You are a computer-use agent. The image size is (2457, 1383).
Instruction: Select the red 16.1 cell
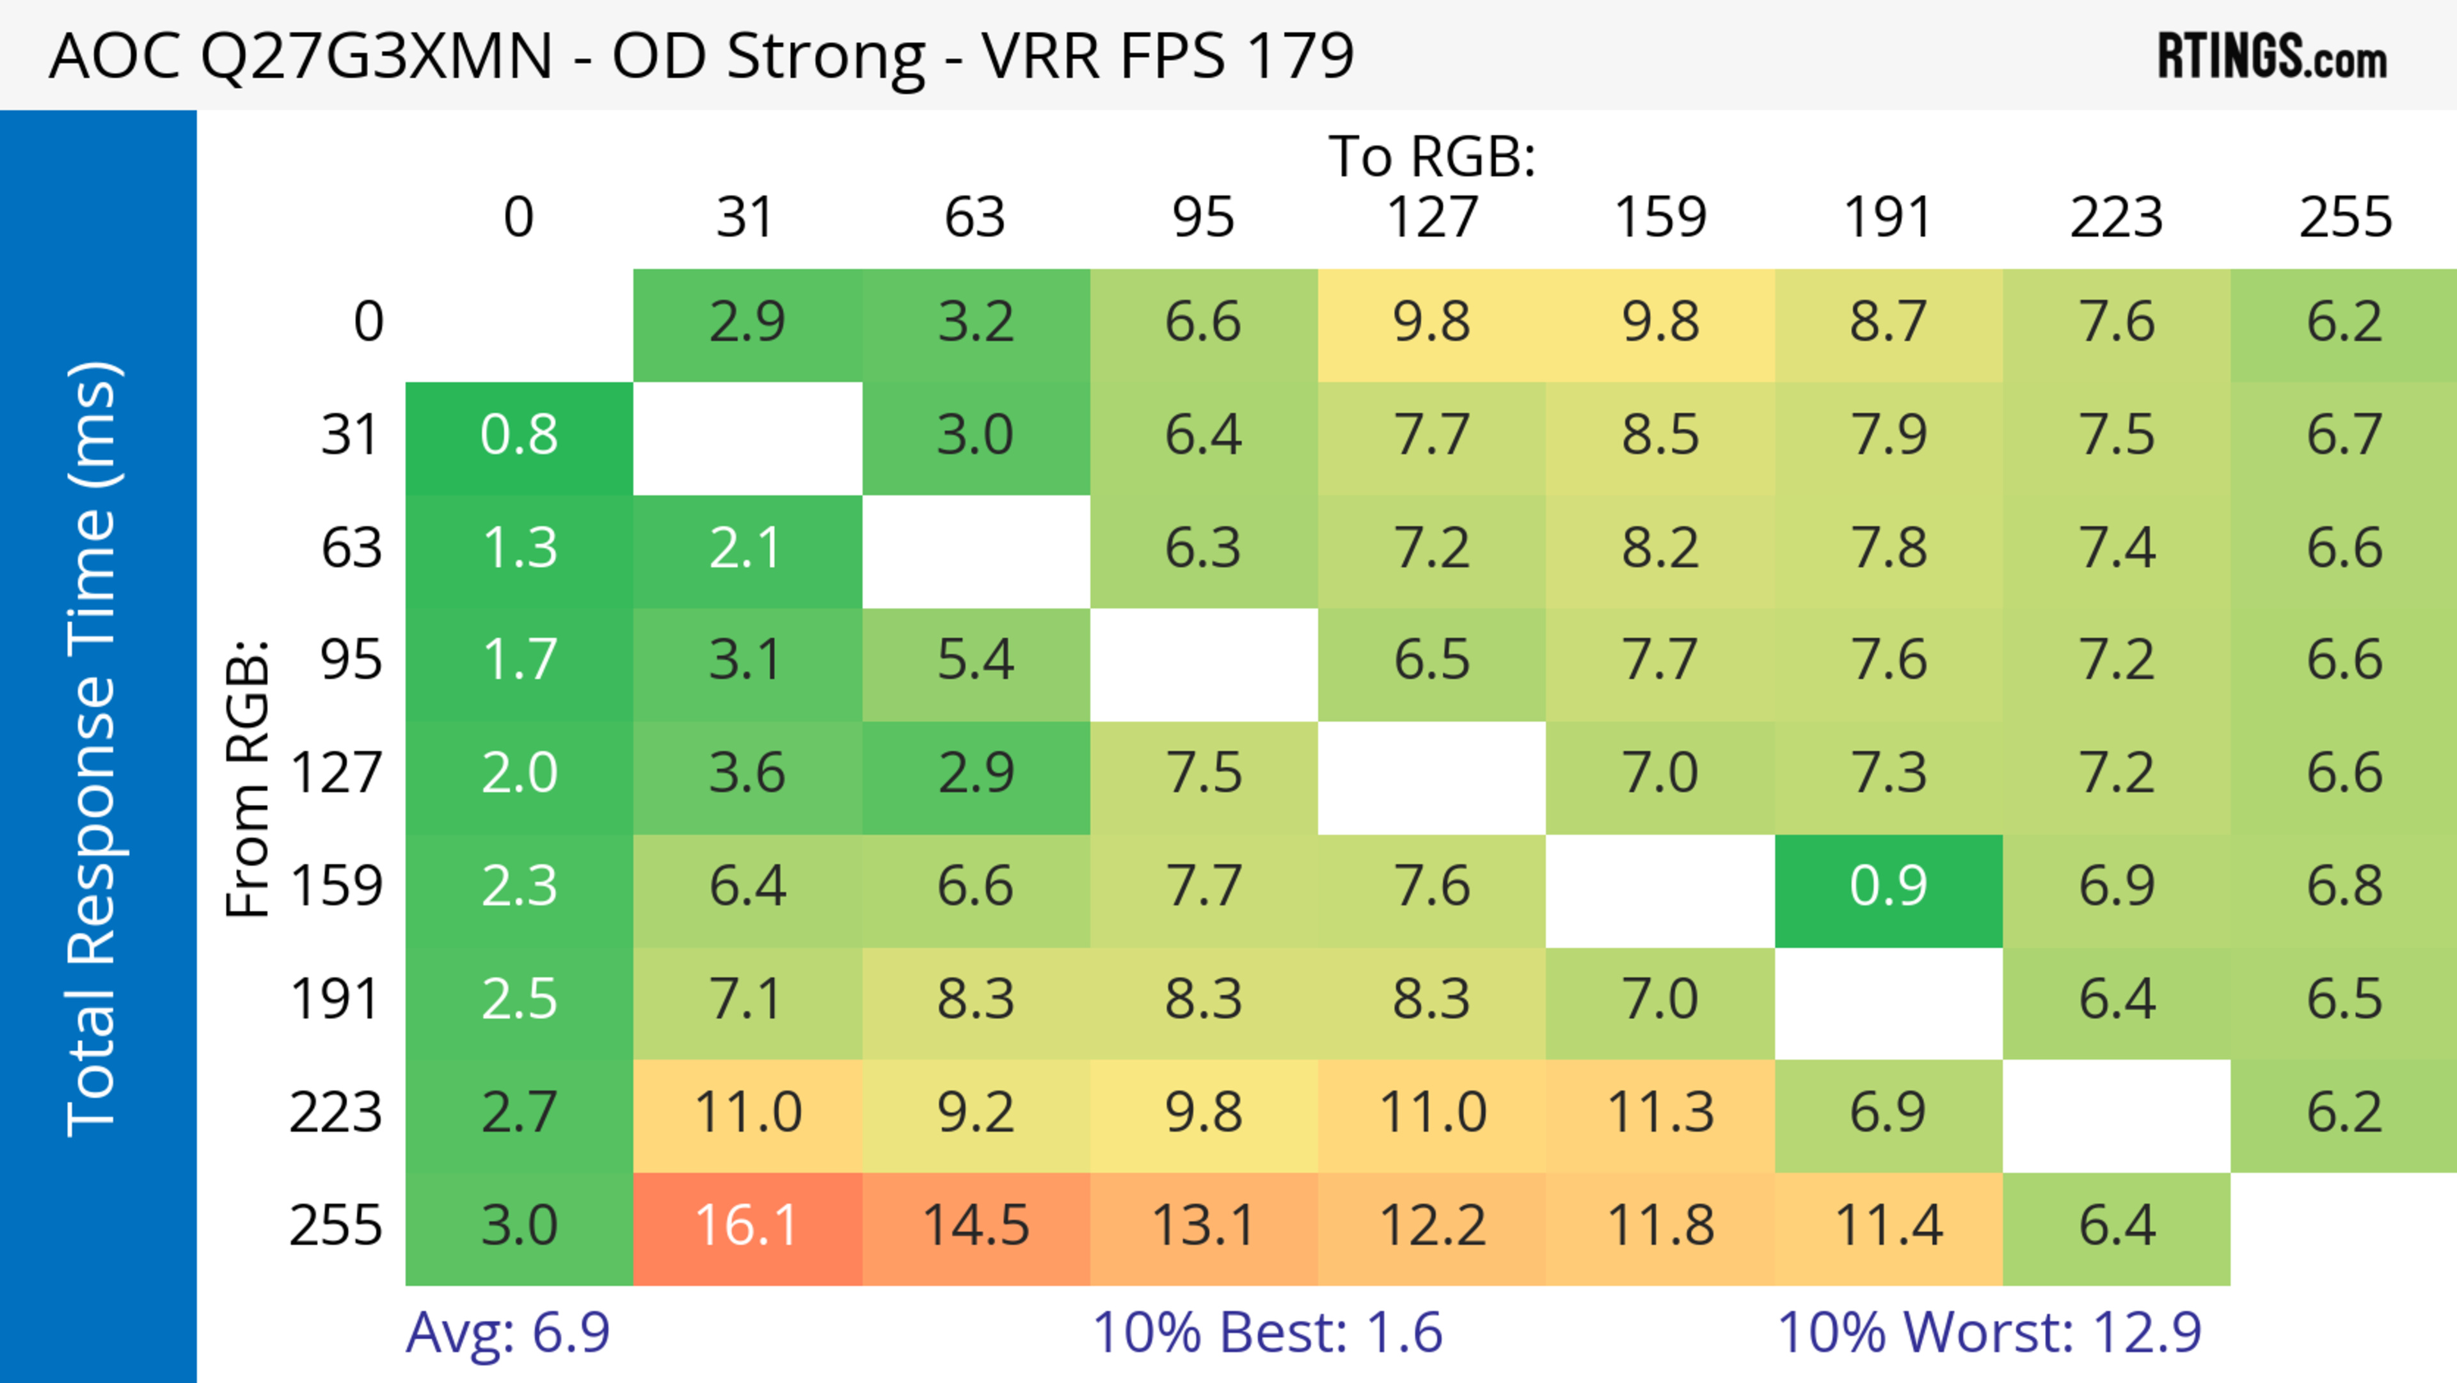pos(747,1226)
